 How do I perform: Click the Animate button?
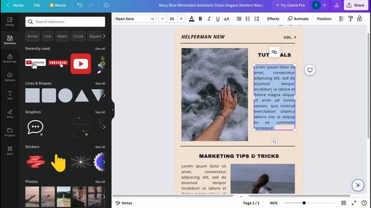point(298,18)
